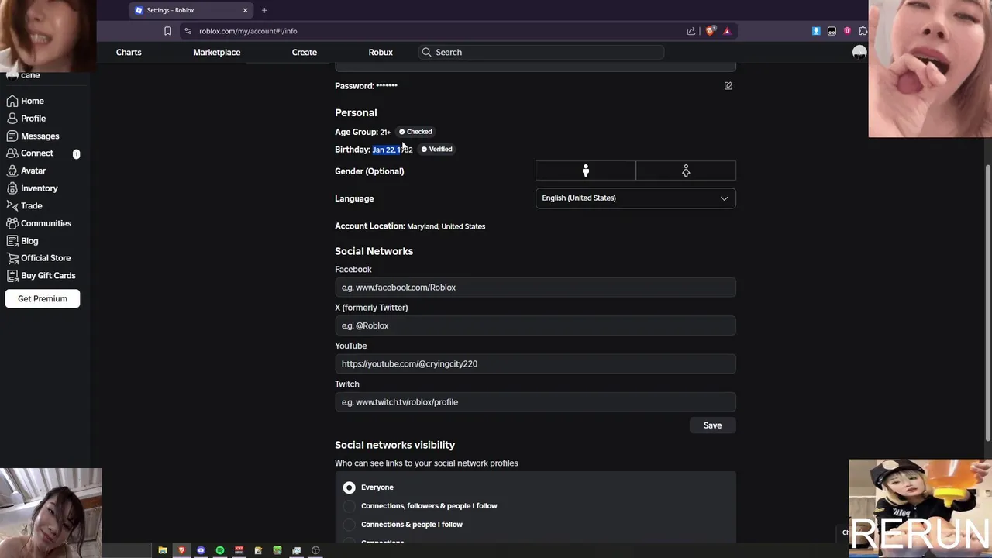This screenshot has height=558, width=992.
Task: Open Profile in the left sidebar
Action: [26, 119]
